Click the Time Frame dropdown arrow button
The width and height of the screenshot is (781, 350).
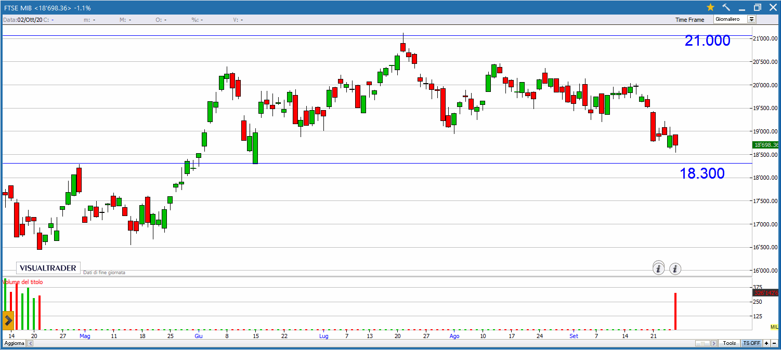751,19
